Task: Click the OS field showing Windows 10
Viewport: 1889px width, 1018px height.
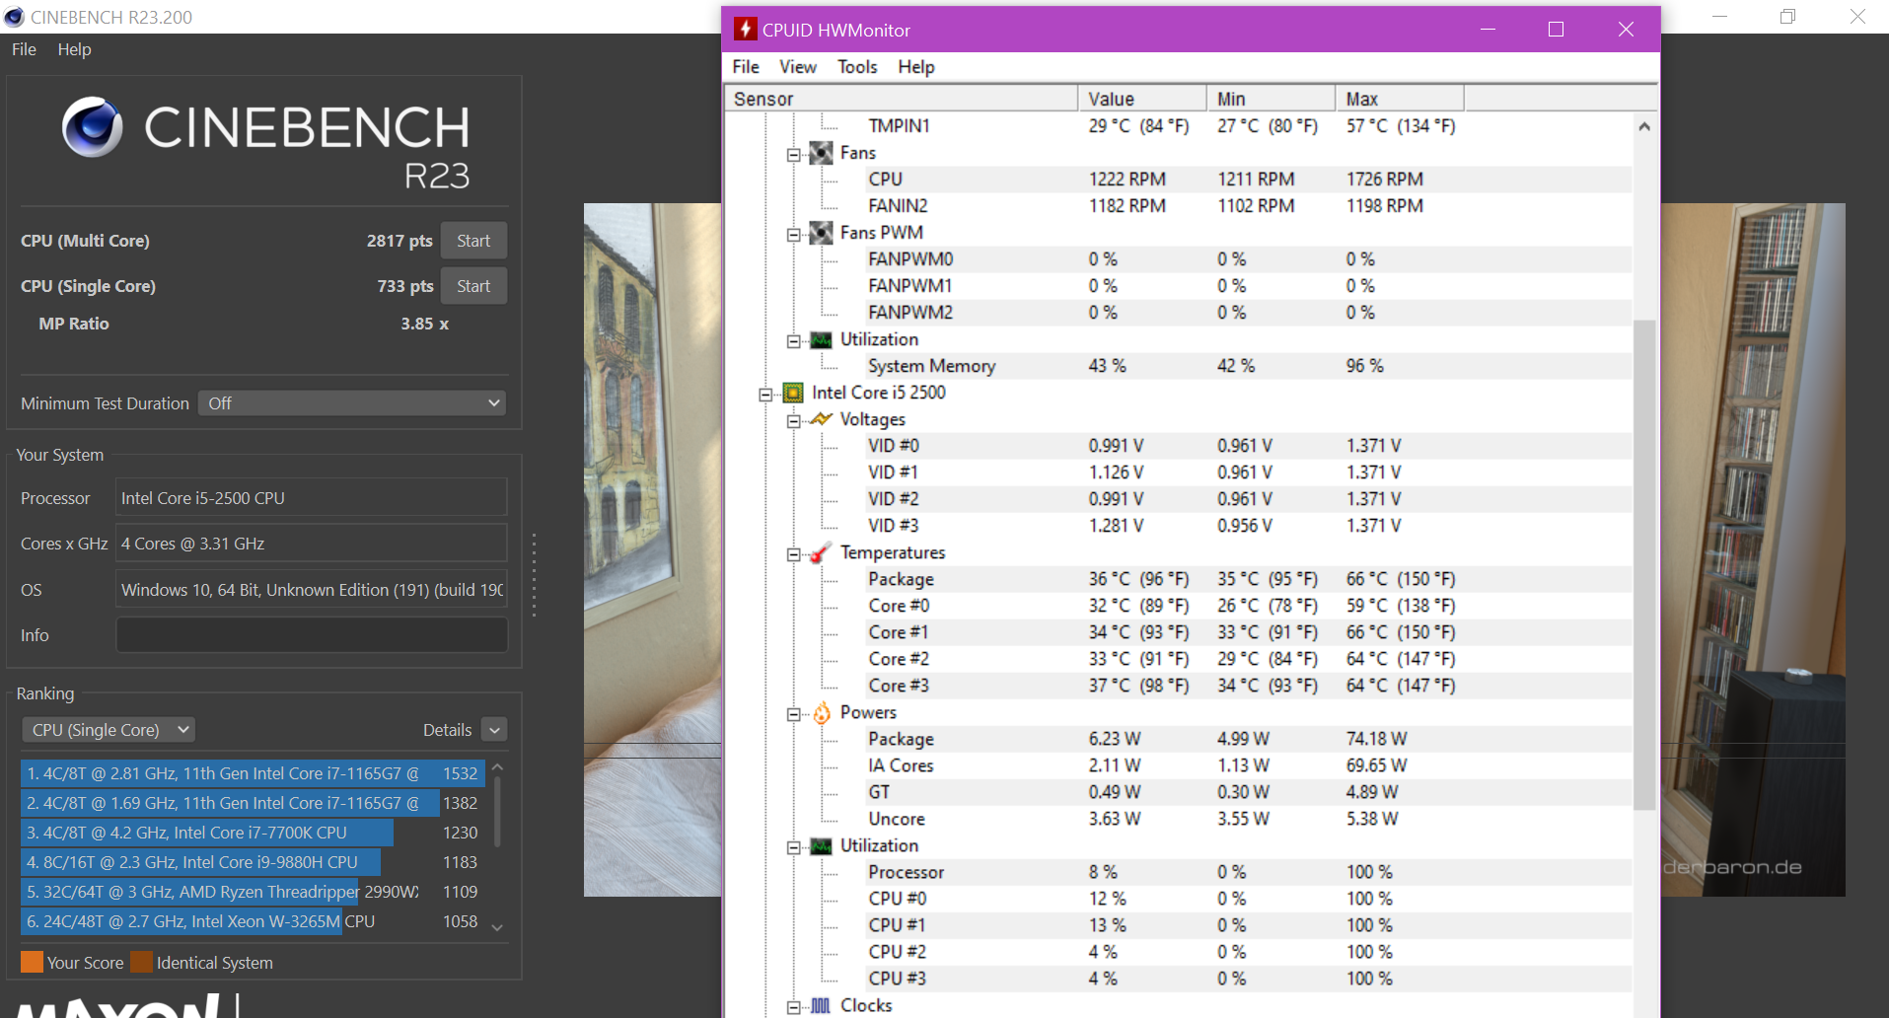Action: 312,590
